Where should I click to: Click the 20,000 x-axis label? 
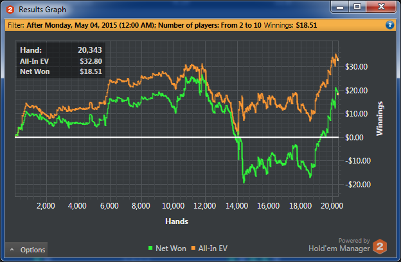[332, 206]
